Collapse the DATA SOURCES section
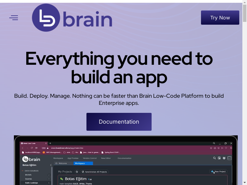This screenshot has width=247, height=185. click(x=23, y=171)
